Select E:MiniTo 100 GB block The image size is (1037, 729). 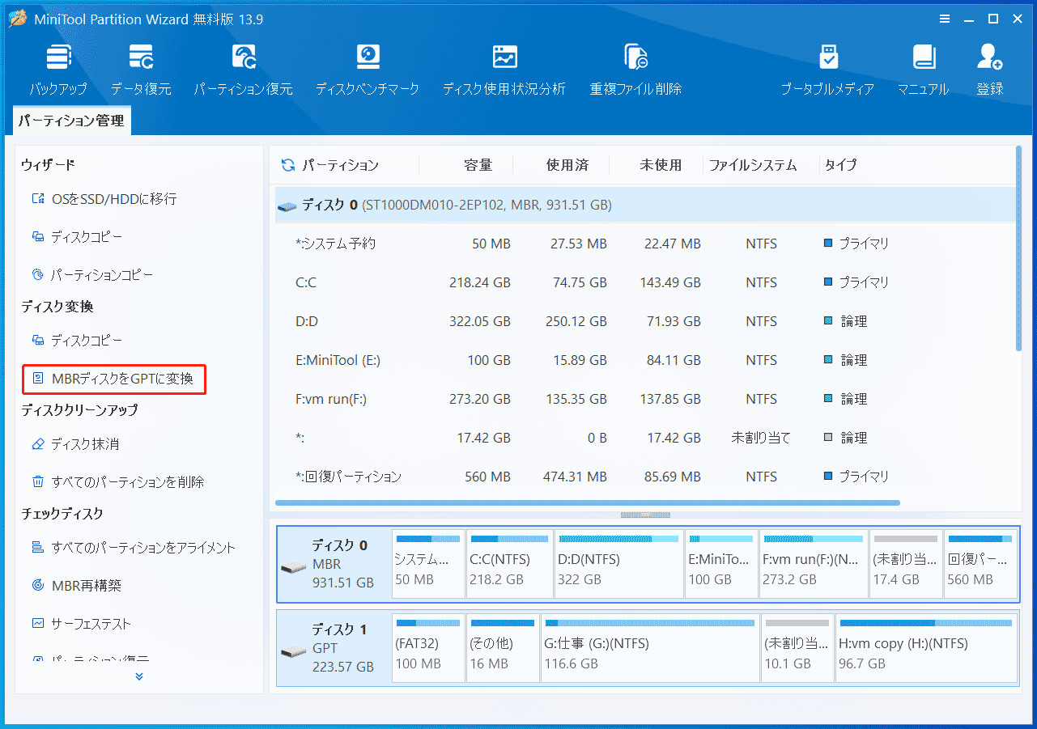721,564
